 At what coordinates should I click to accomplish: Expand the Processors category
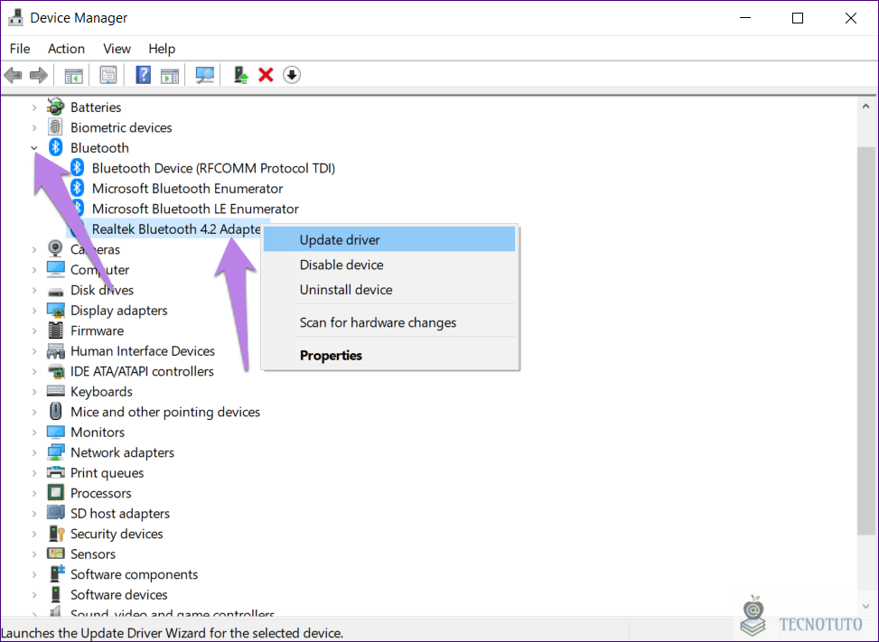(x=34, y=493)
